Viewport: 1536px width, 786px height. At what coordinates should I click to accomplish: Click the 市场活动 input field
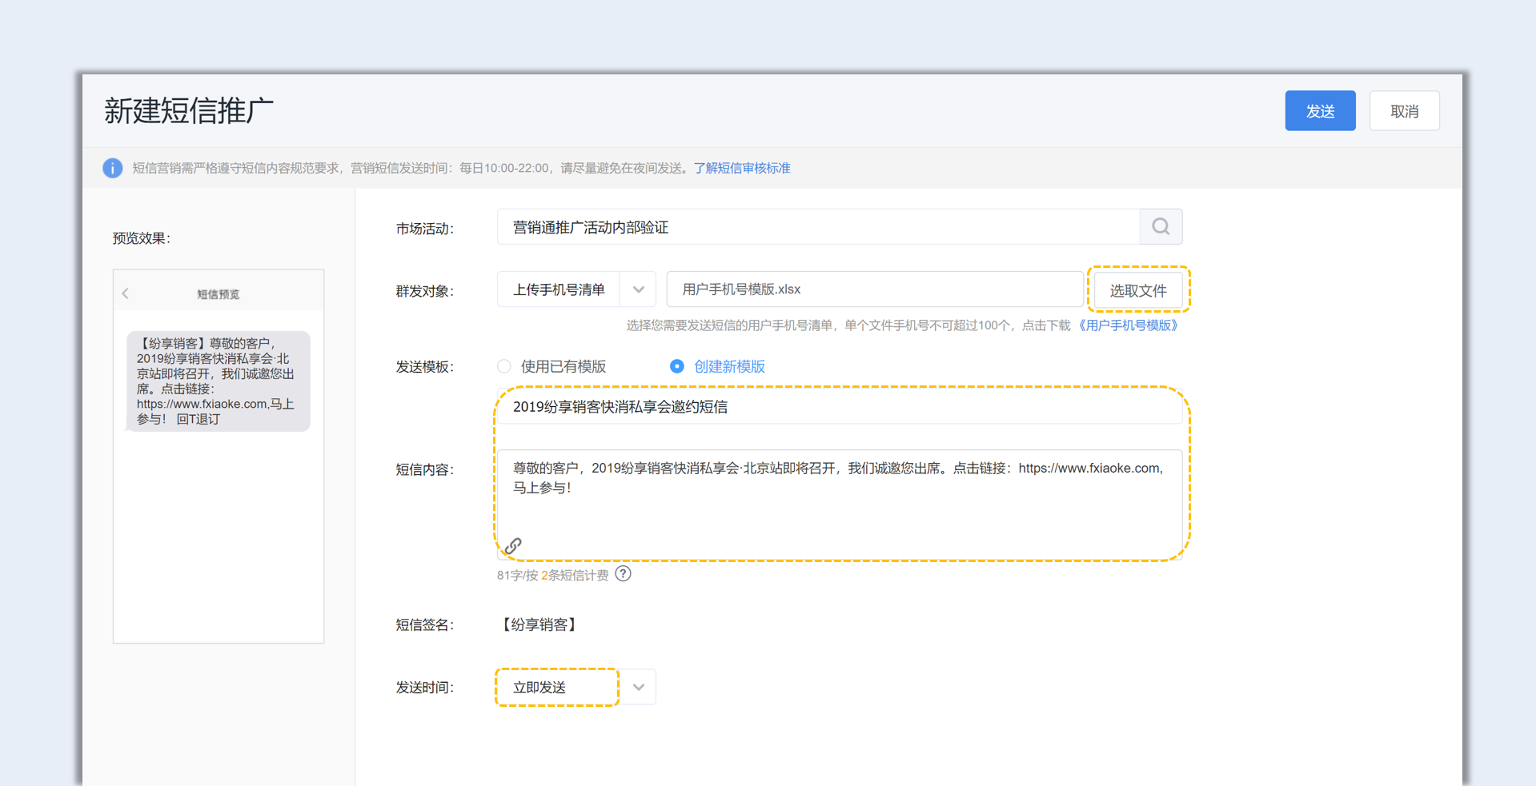tap(817, 227)
